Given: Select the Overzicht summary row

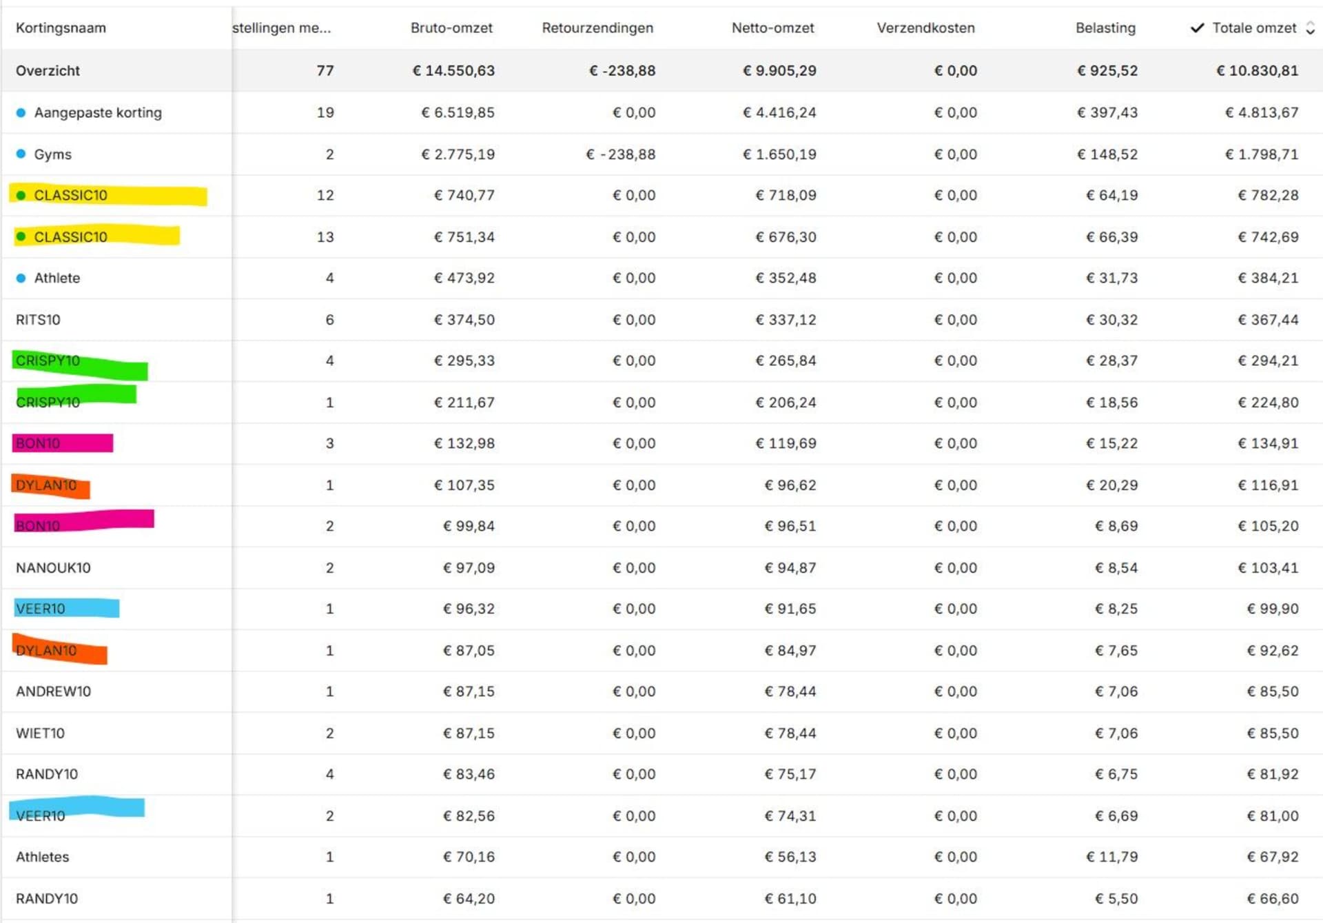Looking at the screenshot, I should [48, 70].
